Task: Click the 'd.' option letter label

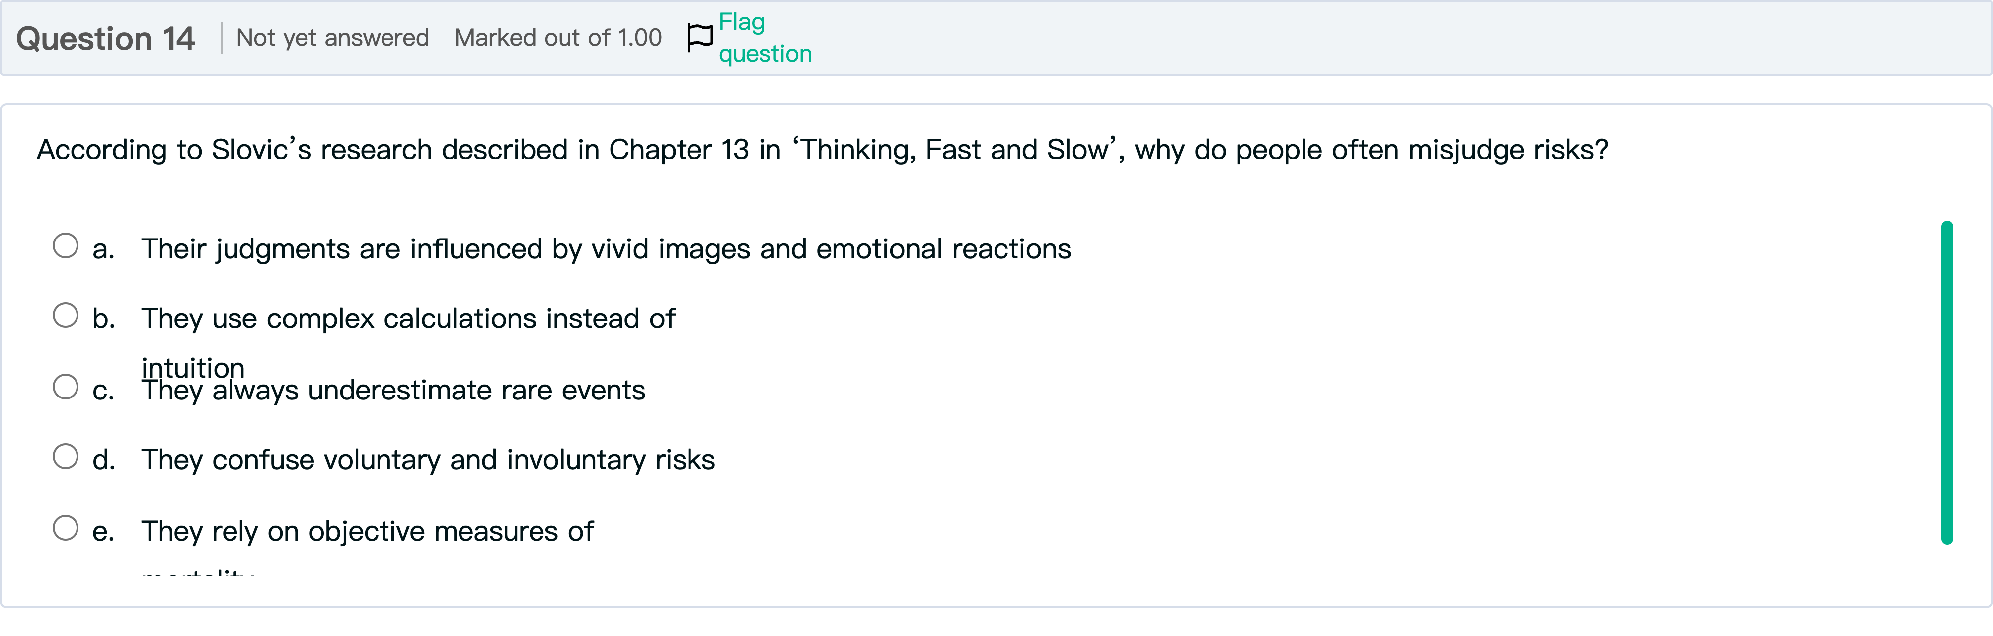Action: (x=104, y=461)
